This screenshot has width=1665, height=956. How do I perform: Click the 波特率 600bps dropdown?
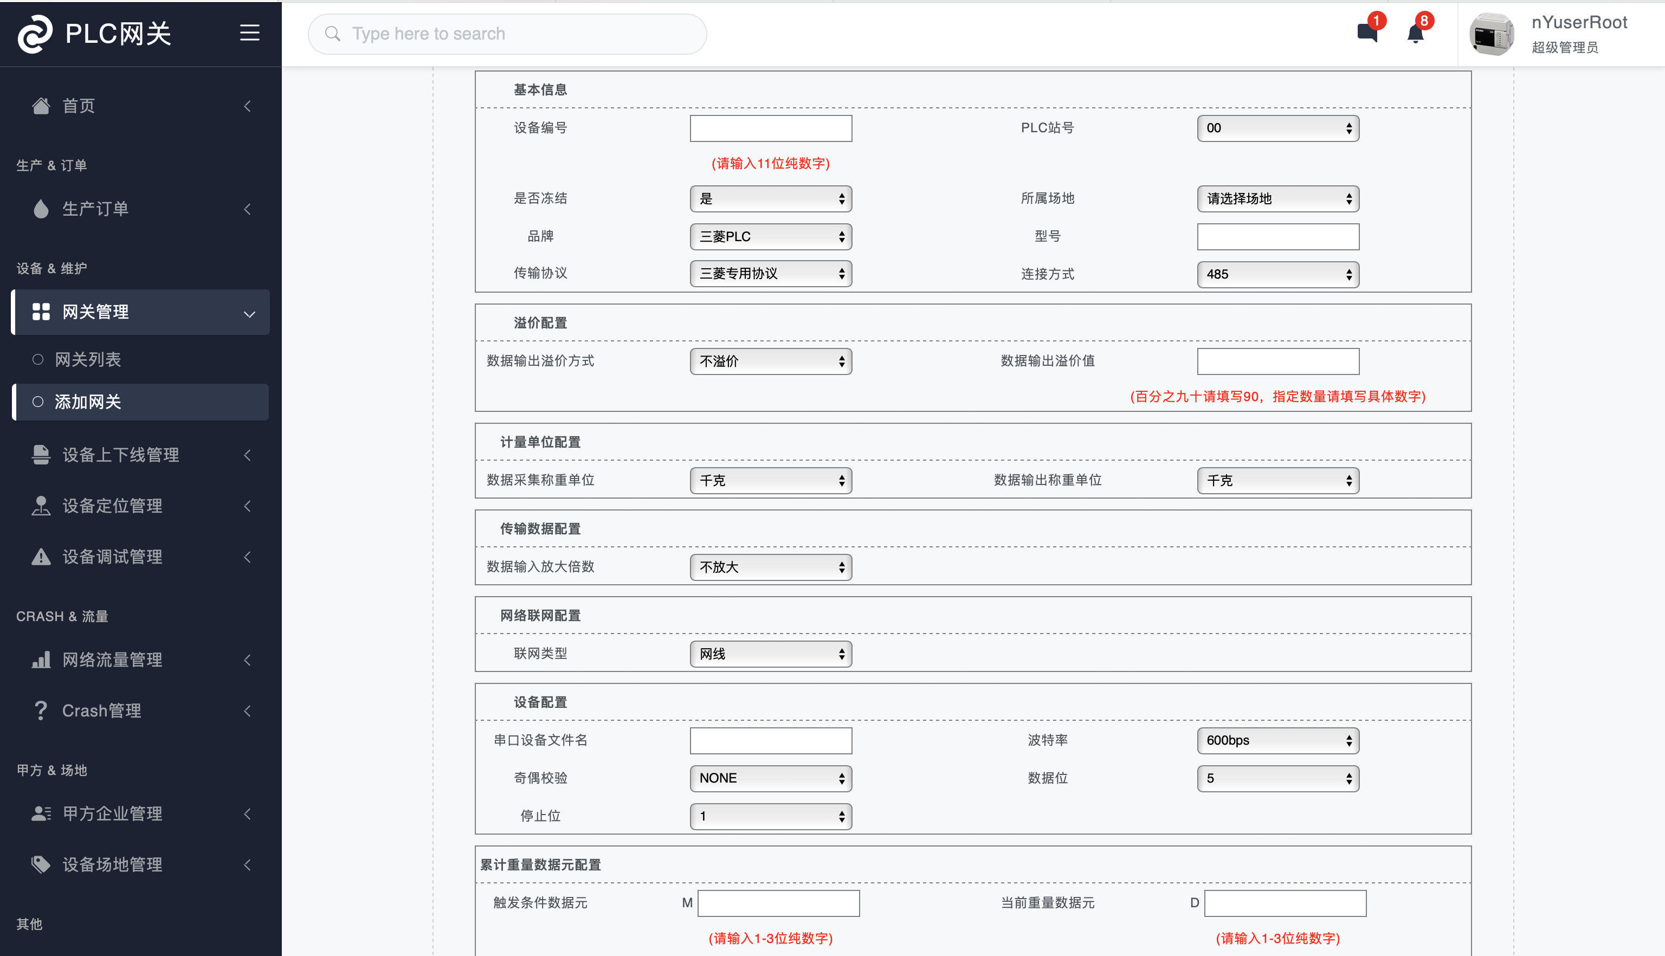coord(1276,740)
